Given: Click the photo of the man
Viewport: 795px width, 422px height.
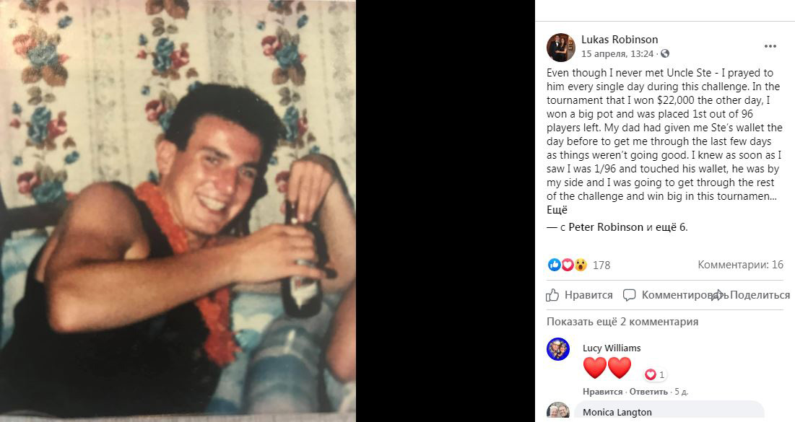Looking at the screenshot, I should click(178, 211).
